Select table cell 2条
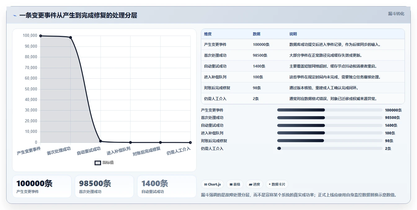 [x=256, y=99]
